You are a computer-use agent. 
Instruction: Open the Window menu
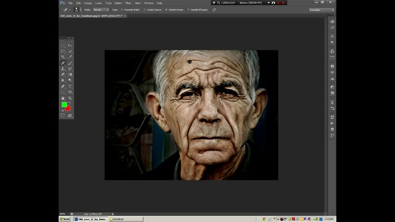coord(149,3)
